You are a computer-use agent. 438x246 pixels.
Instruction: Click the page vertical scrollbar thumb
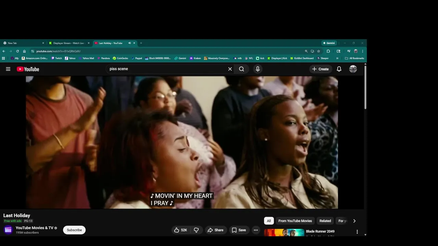click(365, 87)
